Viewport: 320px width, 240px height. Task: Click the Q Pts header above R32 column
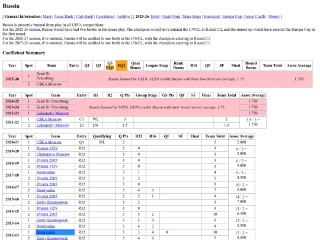123,136
